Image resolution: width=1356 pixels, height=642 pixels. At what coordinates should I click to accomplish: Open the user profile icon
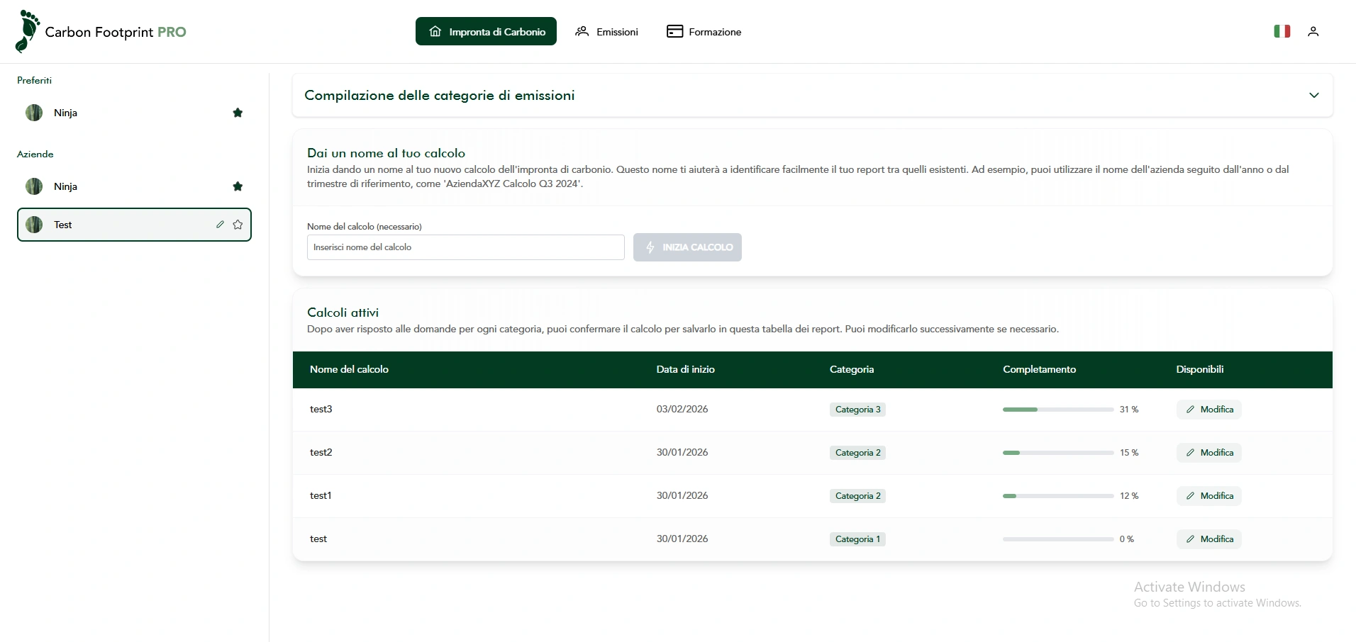click(1313, 32)
